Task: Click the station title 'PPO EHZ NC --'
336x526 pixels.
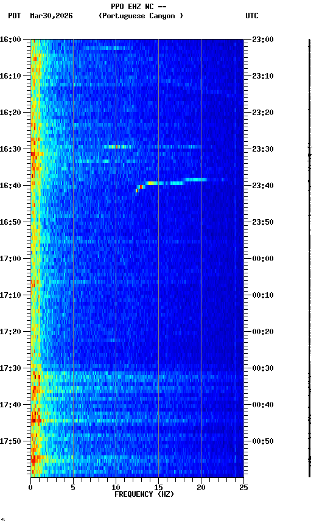Action: (139, 7)
